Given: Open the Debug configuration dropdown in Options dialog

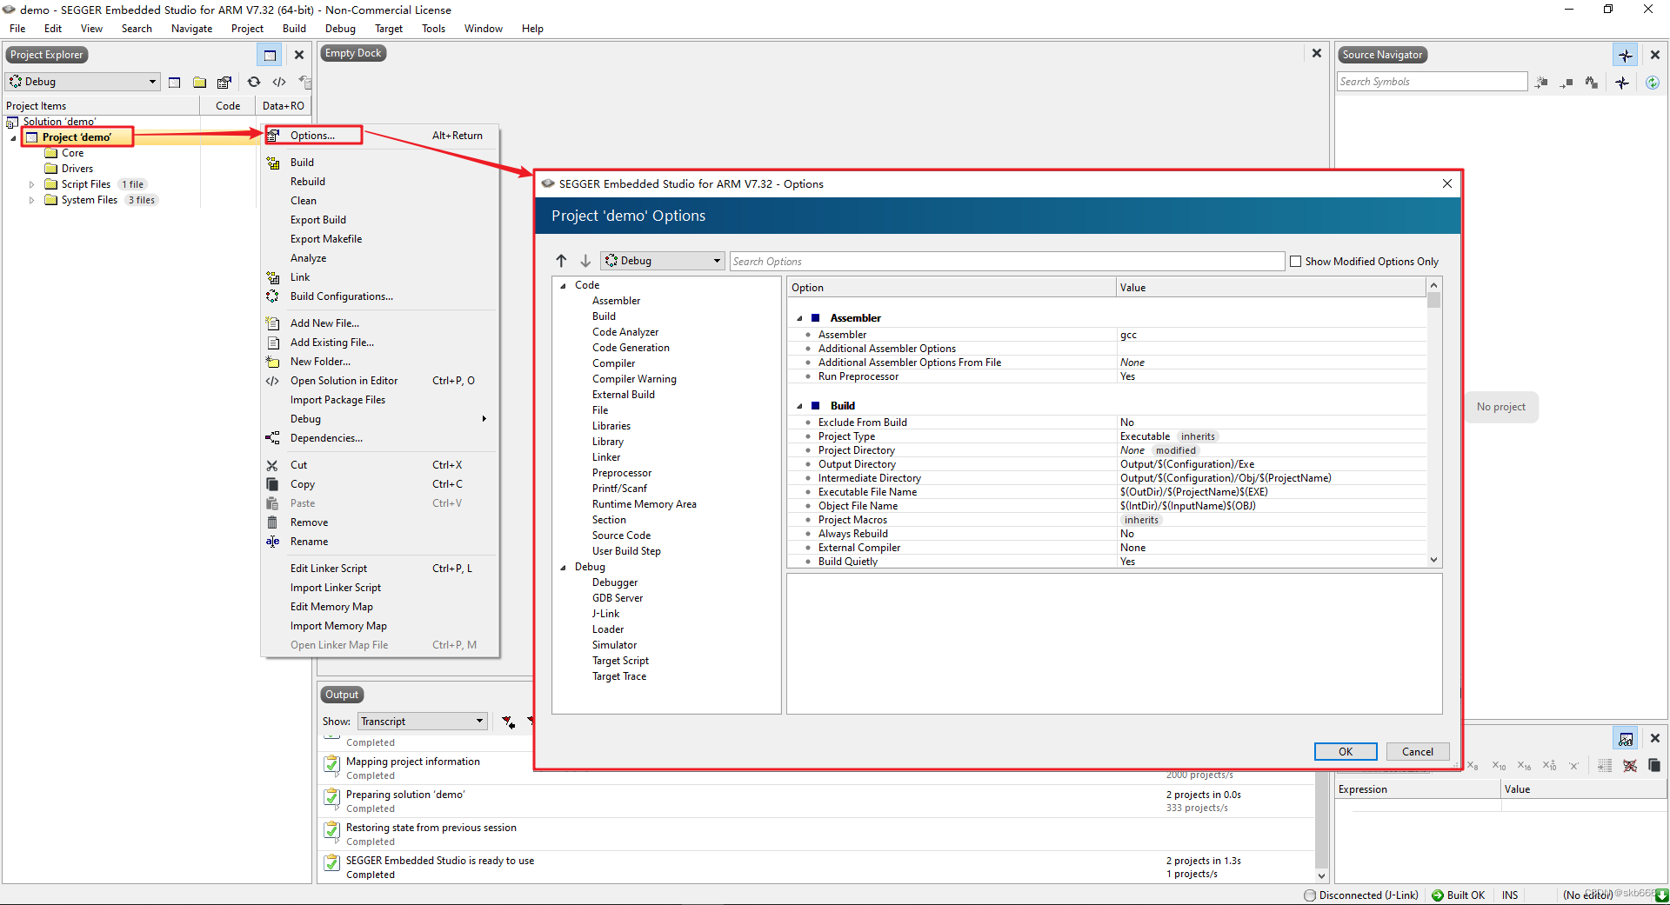Looking at the screenshot, I should 715,261.
